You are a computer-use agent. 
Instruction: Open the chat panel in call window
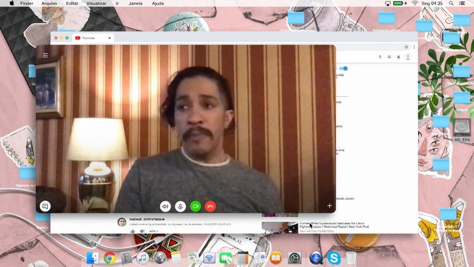(45, 206)
